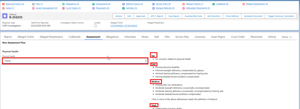Open the Asset Mgmt. tab
This screenshot has width=300, height=109.
218,37
